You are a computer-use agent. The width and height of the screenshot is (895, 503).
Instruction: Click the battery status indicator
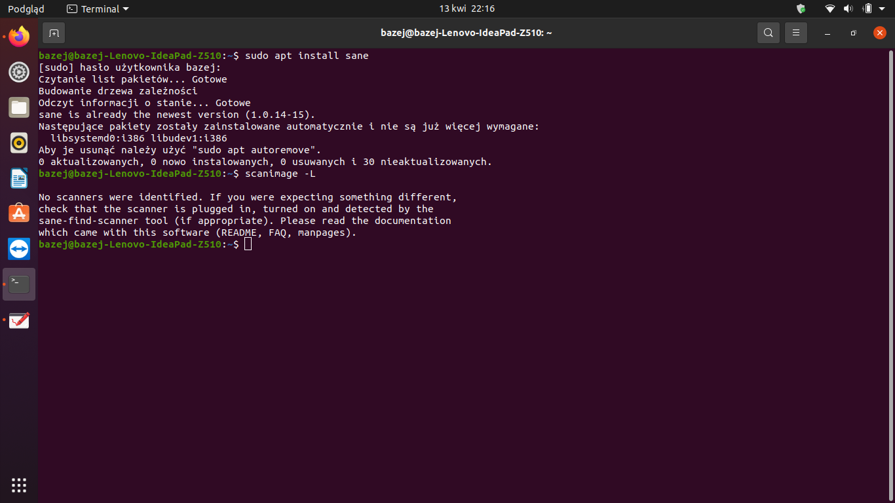[x=867, y=9]
